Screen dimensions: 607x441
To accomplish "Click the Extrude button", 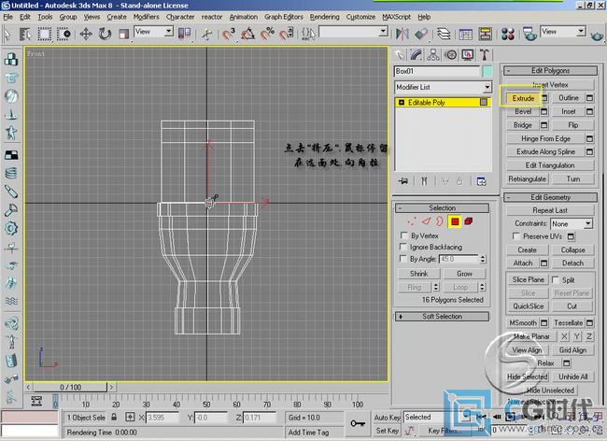I will [523, 98].
